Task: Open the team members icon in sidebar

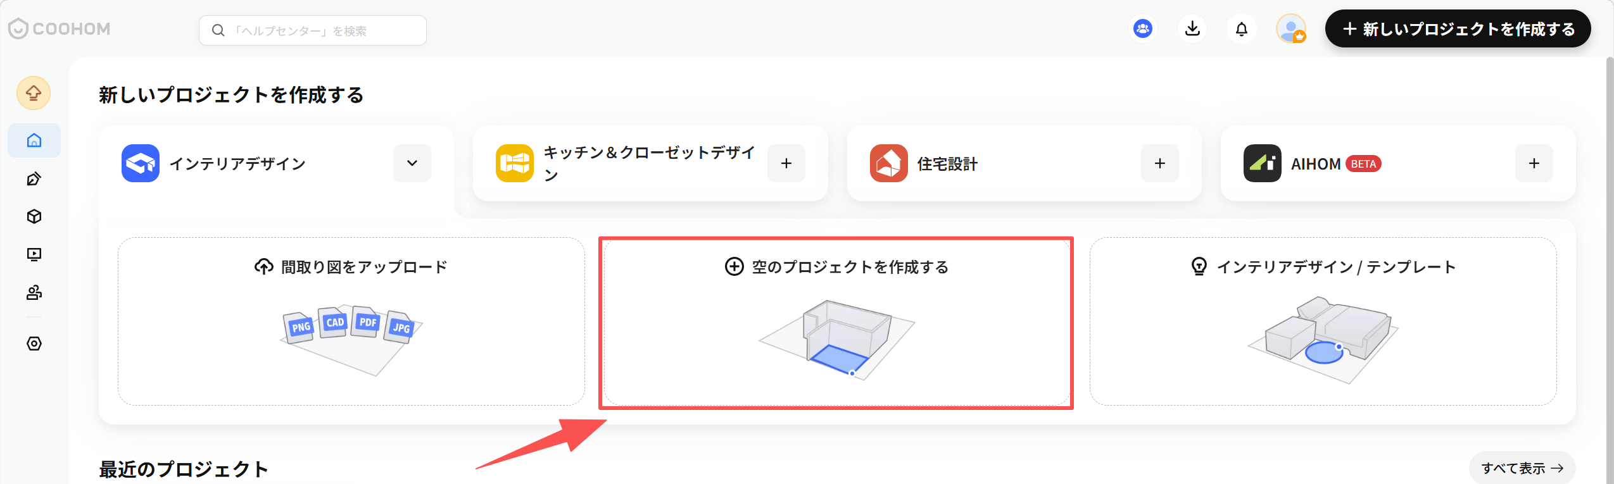Action: (x=34, y=292)
